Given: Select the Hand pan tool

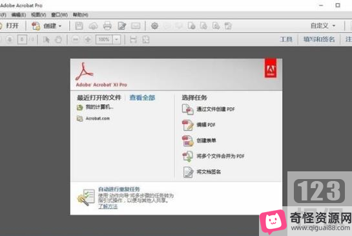Looking at the screenshot, I should click(58, 39).
